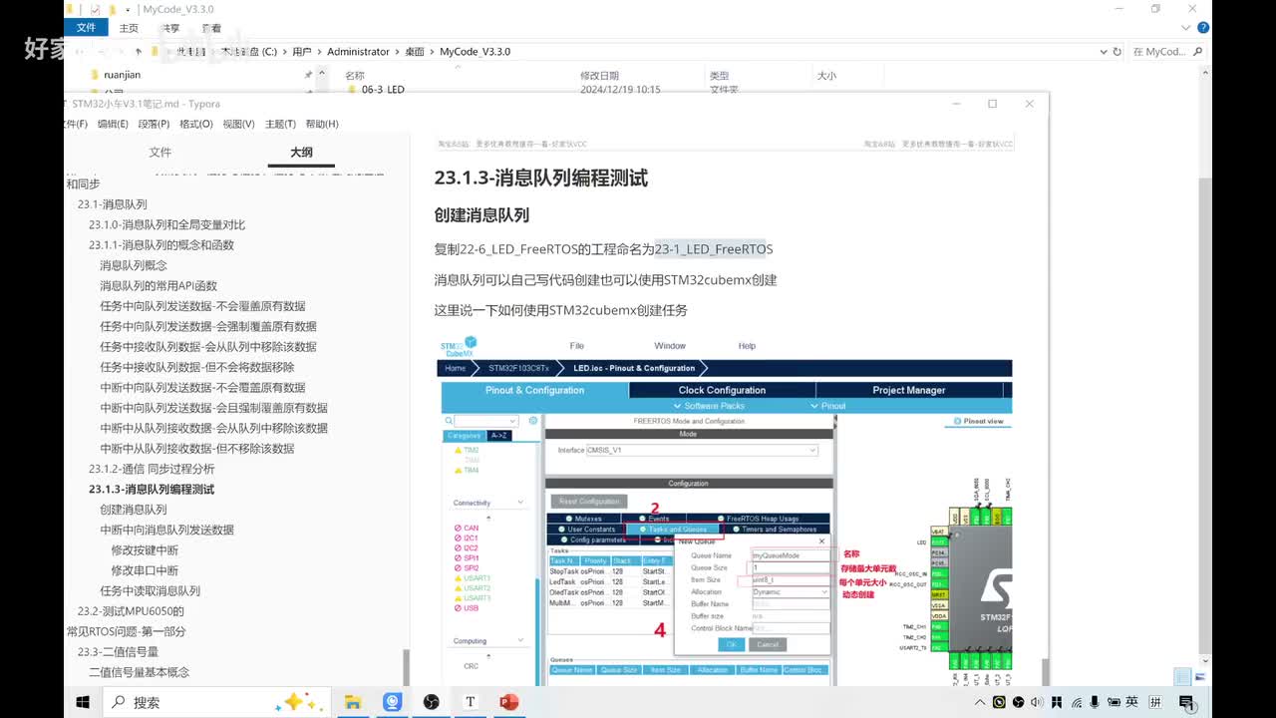This screenshot has height=718, width=1276.
Task: Expand the Explorer ribbon chevron
Action: coord(1184,28)
